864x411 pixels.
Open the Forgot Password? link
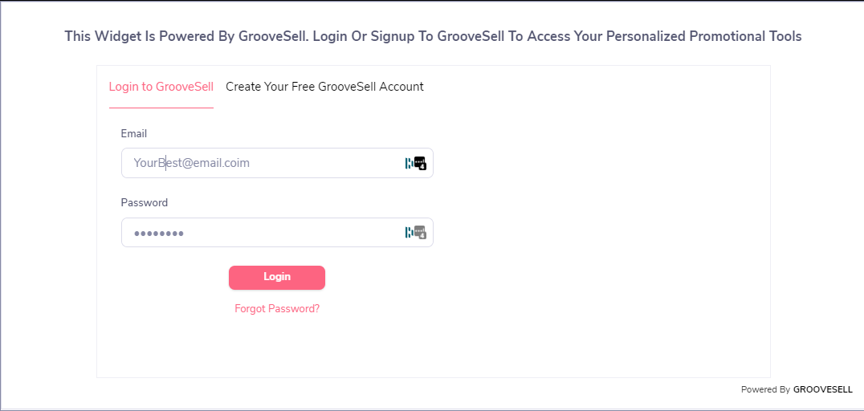[277, 308]
